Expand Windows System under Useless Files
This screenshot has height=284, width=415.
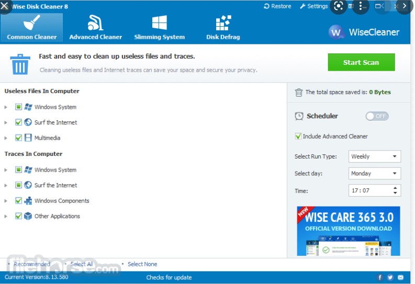tap(6, 107)
